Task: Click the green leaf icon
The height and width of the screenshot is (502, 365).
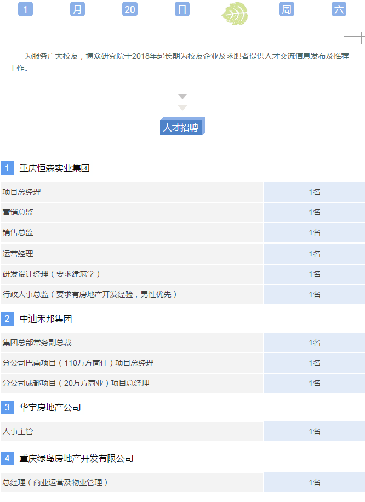Action: coord(235,12)
